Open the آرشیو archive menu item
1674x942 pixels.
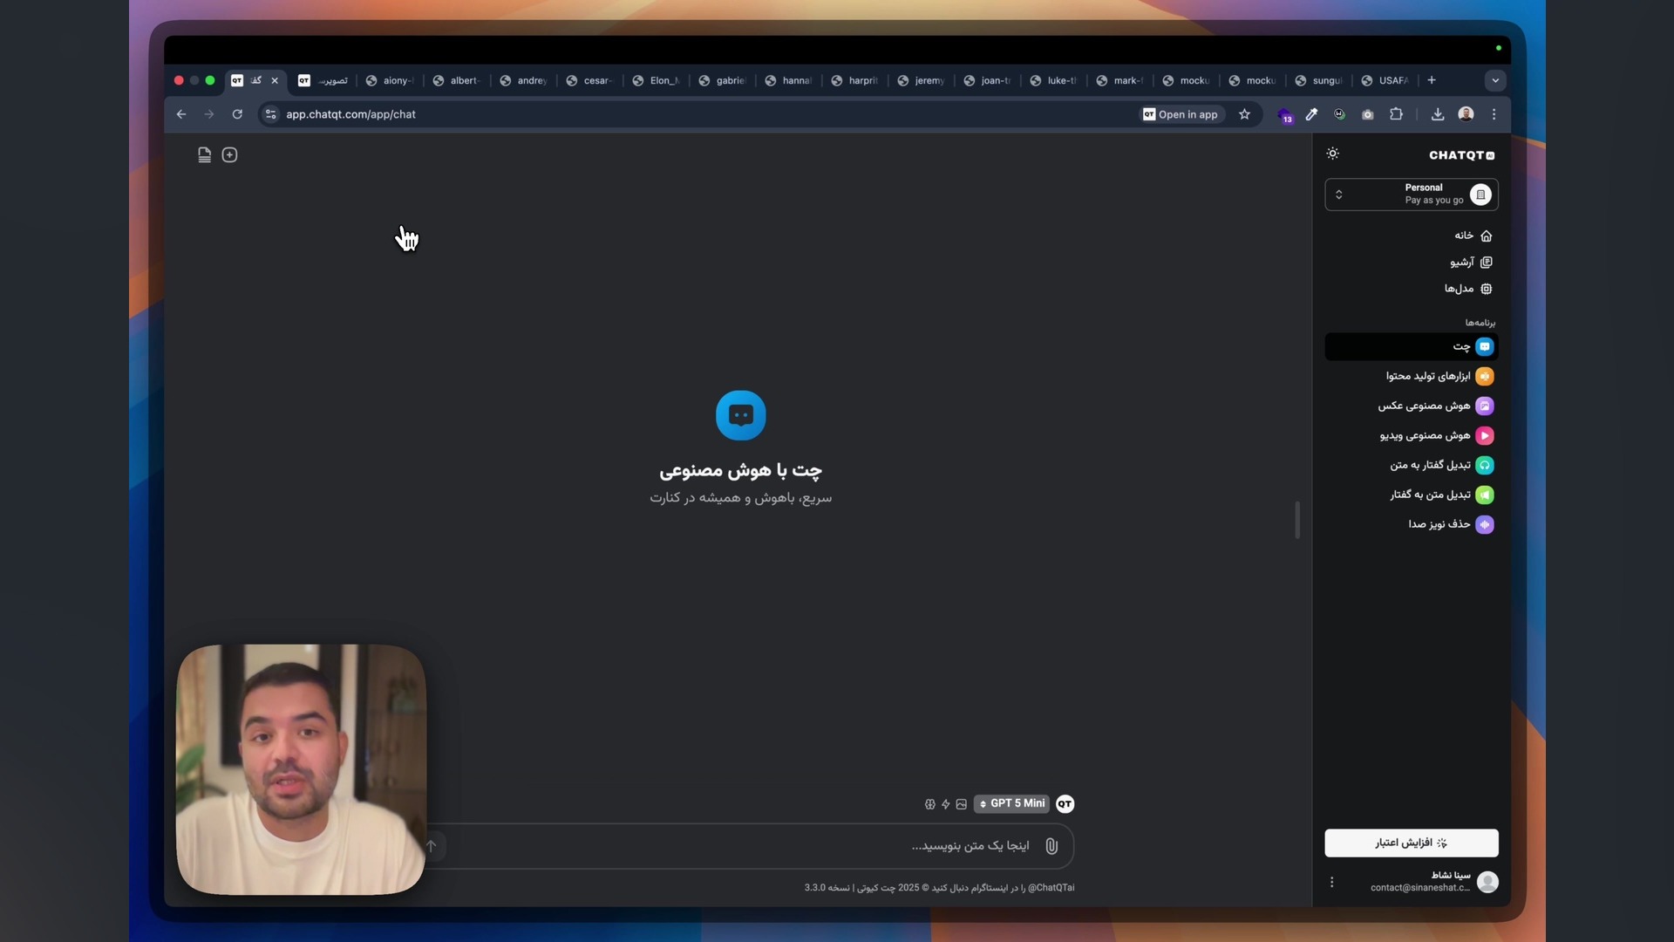tap(1471, 263)
